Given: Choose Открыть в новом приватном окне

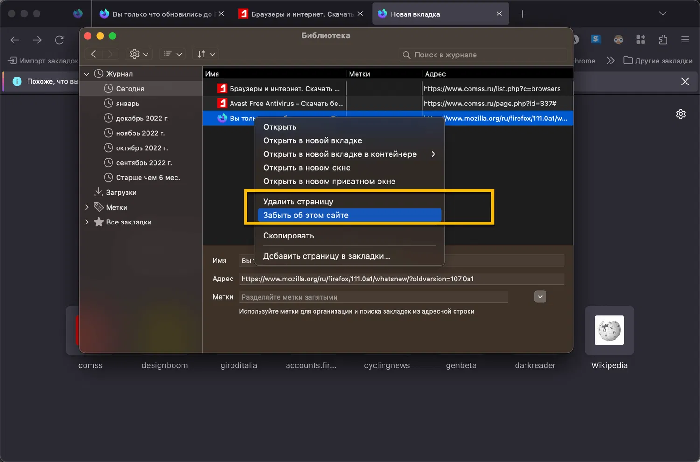Looking at the screenshot, I should coord(350,181).
